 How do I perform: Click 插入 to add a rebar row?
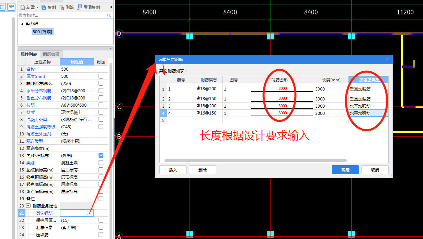pos(173,169)
